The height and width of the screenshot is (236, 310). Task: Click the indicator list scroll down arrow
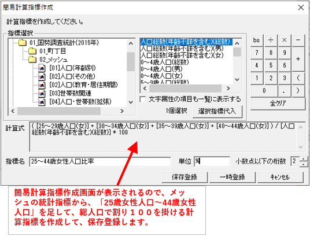click(x=237, y=79)
